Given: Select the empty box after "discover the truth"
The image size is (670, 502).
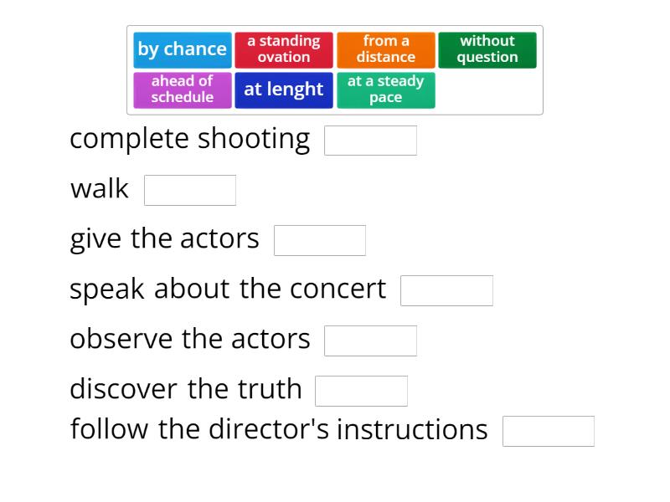Looking at the screenshot, I should (361, 391).
